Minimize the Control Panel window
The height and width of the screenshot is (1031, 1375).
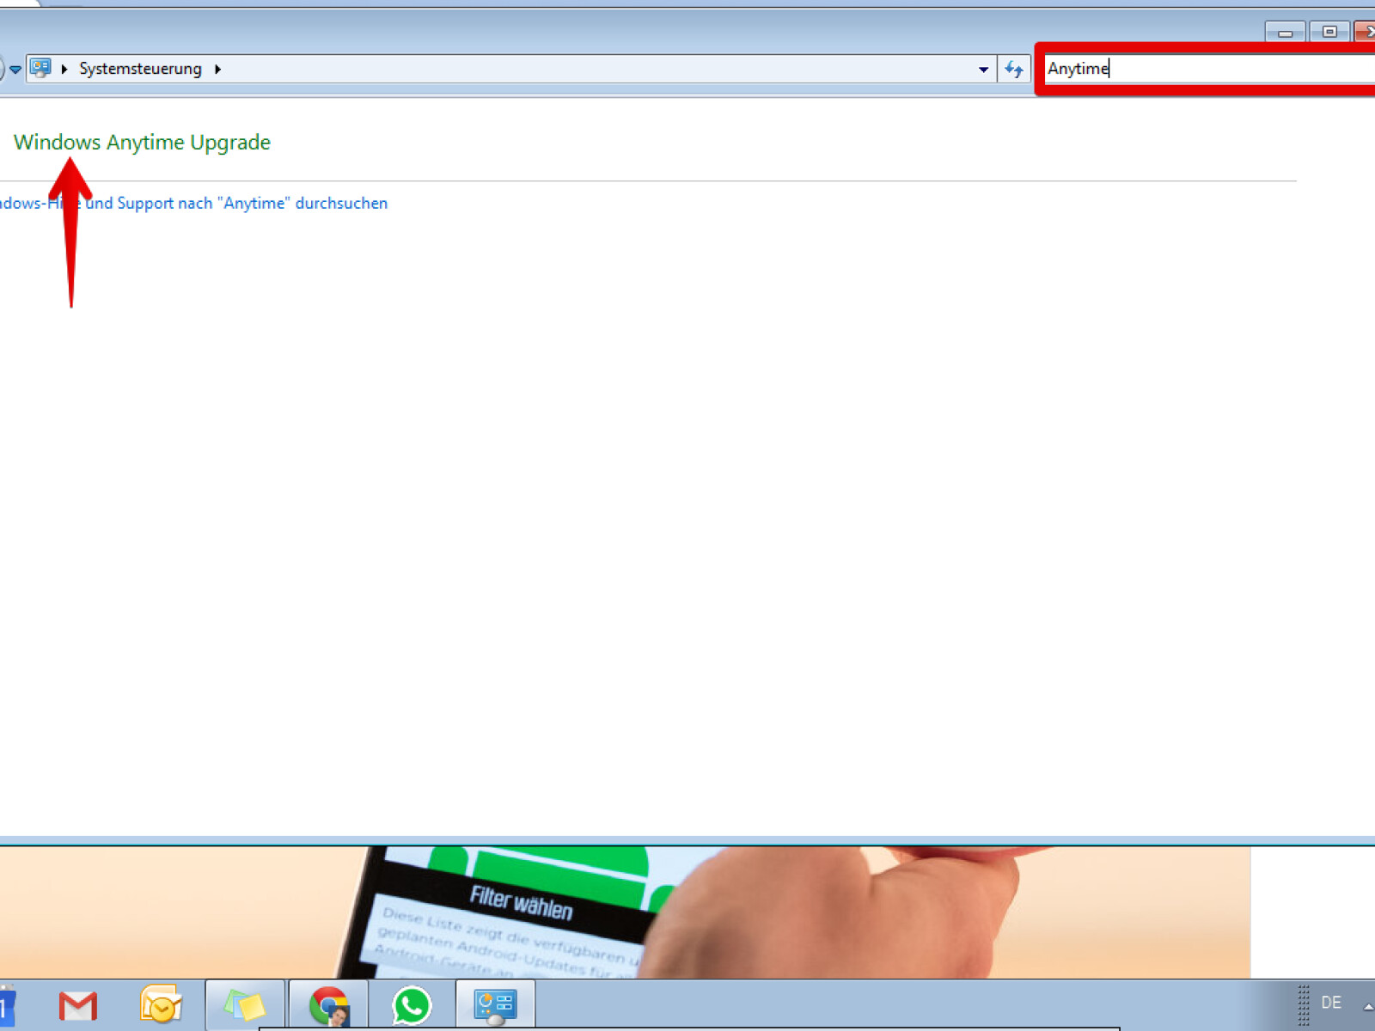coord(1285,33)
